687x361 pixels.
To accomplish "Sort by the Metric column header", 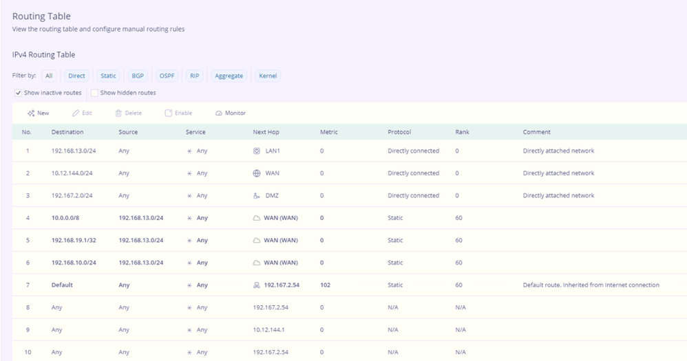I will point(329,132).
